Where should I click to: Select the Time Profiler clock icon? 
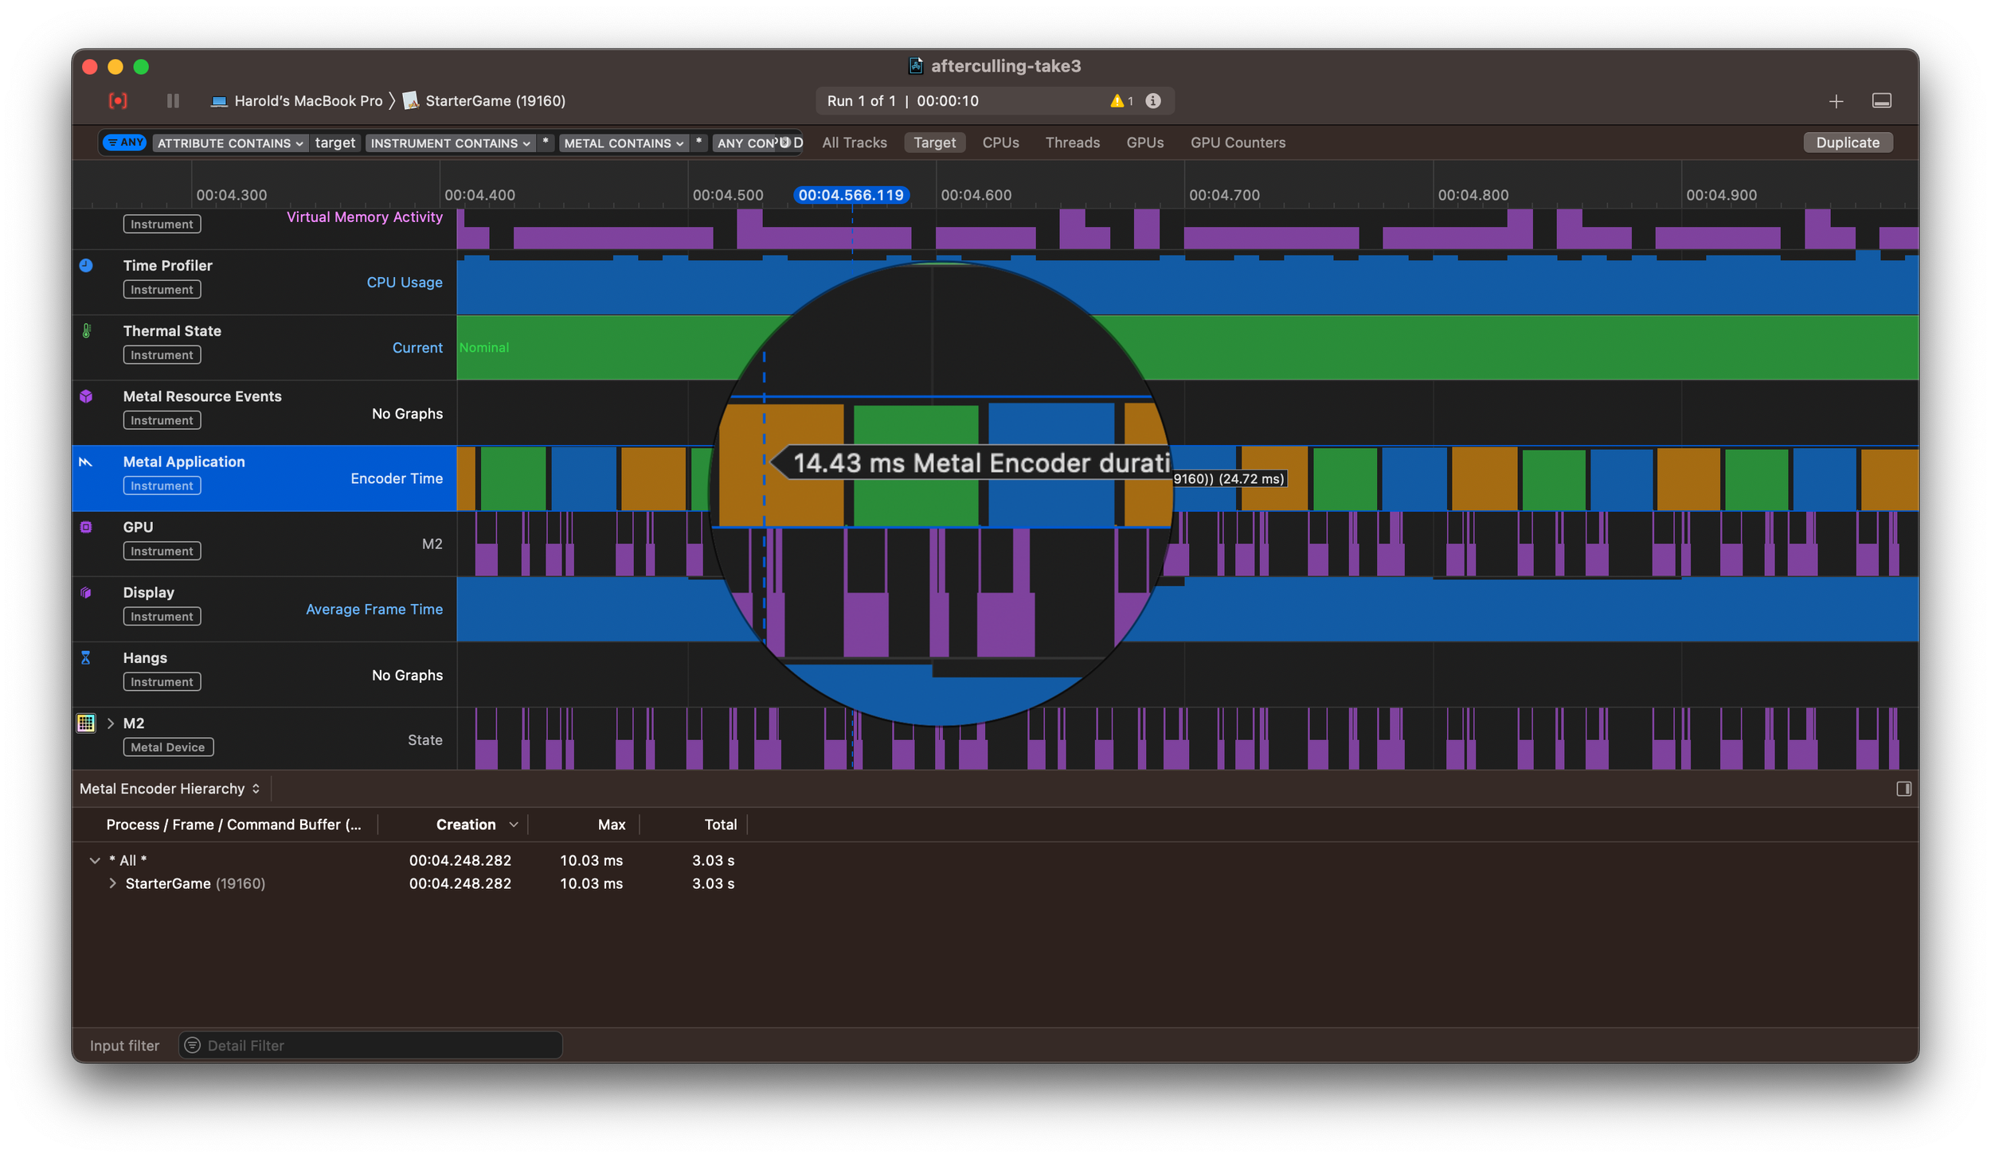click(x=86, y=266)
